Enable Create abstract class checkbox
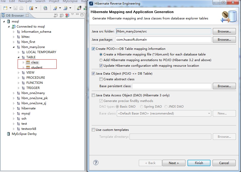 coord(101,79)
